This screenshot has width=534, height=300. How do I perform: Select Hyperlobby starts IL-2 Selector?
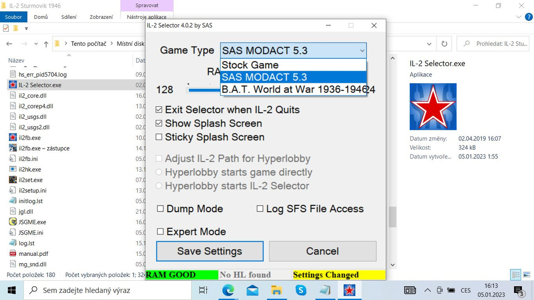point(232,186)
